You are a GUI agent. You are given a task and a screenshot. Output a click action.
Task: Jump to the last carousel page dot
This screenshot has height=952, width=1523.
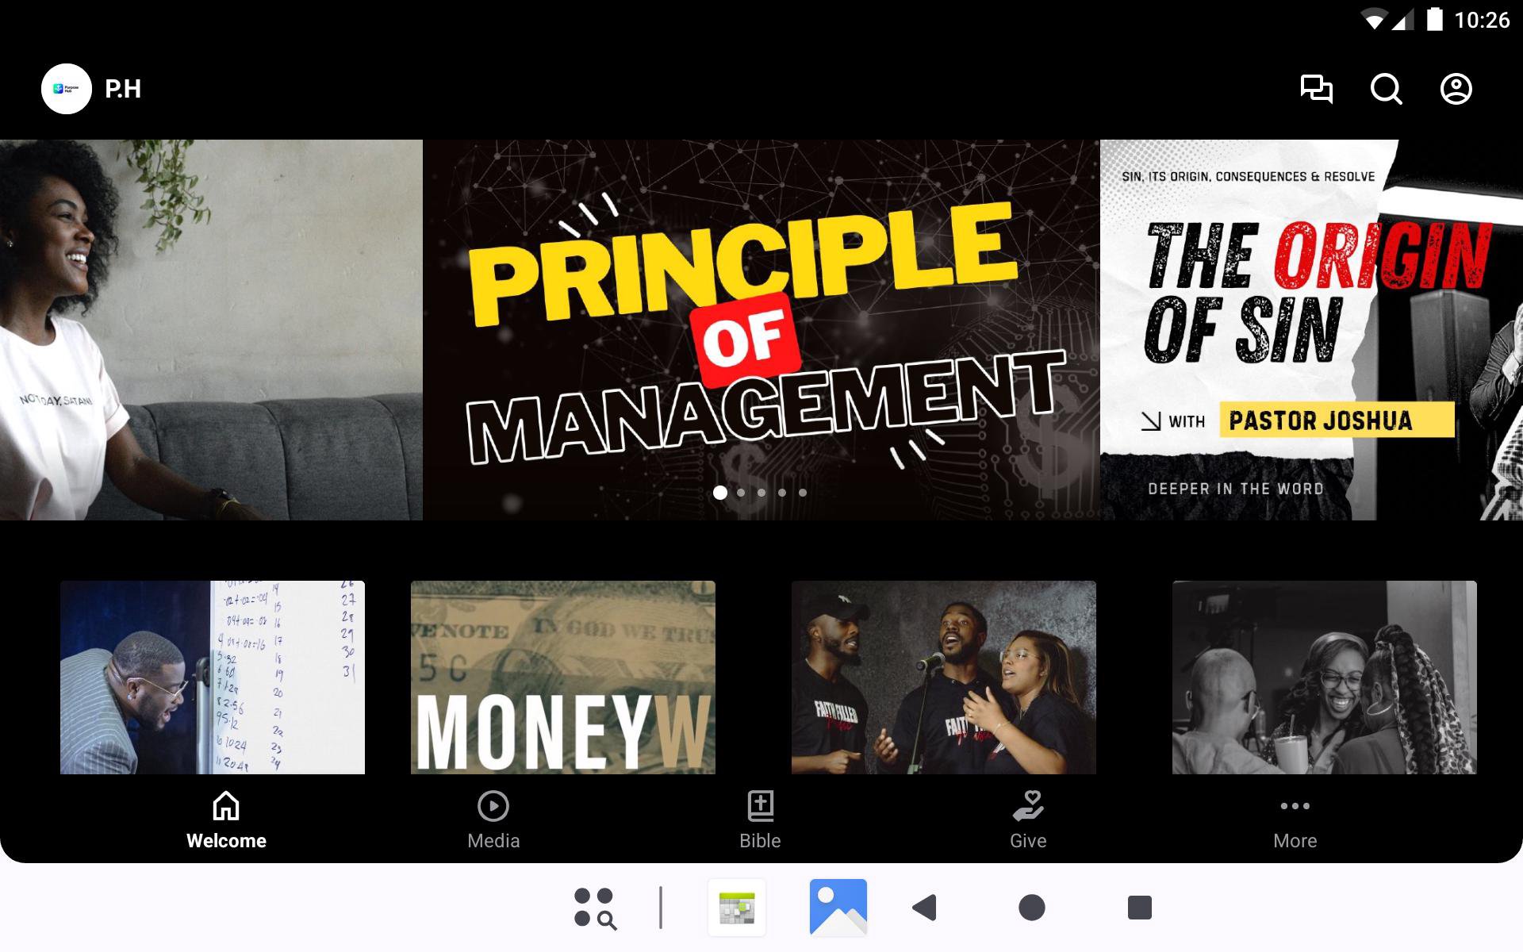pos(803,493)
